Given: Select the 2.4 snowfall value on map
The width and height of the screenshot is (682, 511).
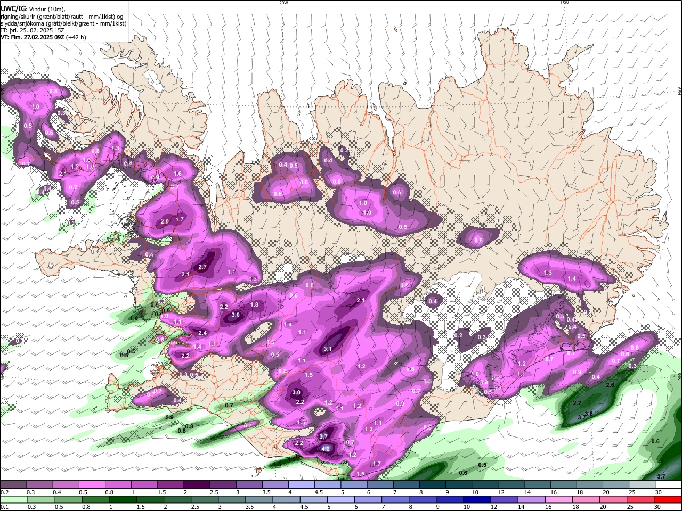Looking at the screenshot, I should [202, 333].
